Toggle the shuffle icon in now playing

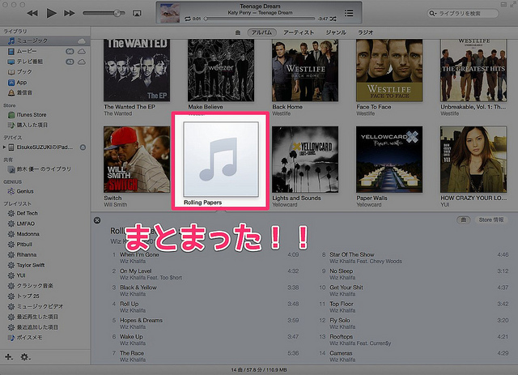point(333,19)
